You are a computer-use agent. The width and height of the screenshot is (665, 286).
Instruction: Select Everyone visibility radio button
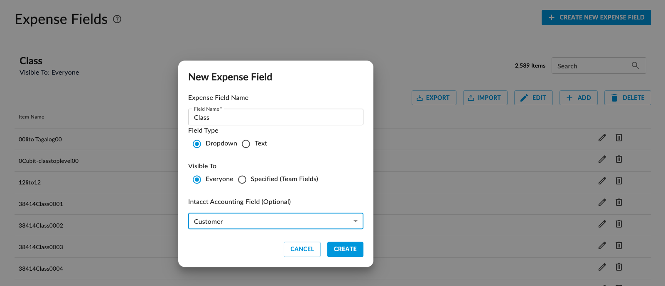(197, 179)
